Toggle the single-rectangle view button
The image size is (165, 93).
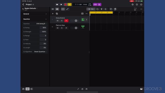click(x=63, y=9)
